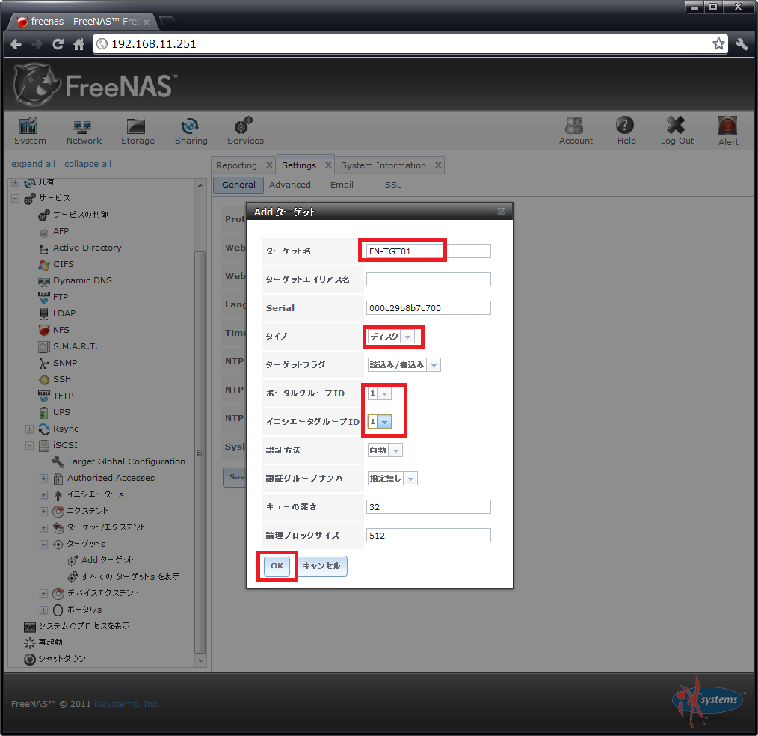Screen dimensions: 758x736
Task: Expand the ポータルs node
Action: click(x=43, y=610)
